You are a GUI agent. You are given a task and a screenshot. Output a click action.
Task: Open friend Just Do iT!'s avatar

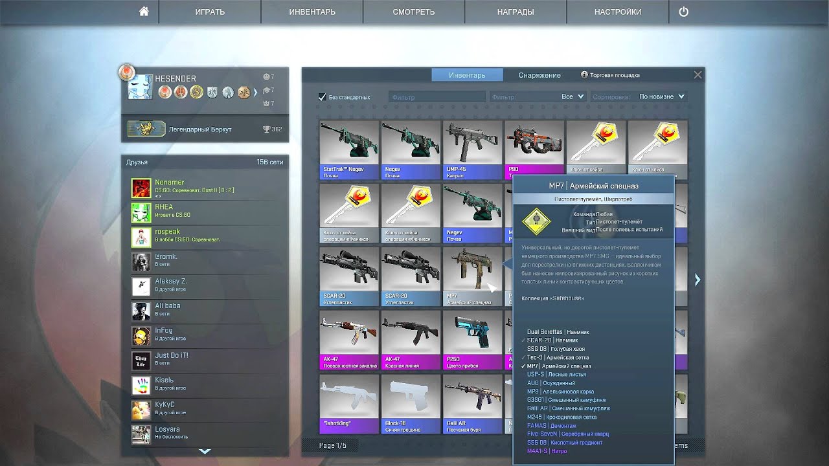click(x=141, y=361)
